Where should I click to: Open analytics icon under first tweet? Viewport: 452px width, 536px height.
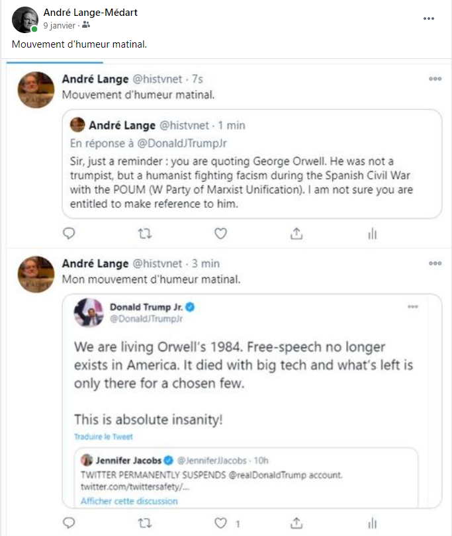click(x=372, y=233)
